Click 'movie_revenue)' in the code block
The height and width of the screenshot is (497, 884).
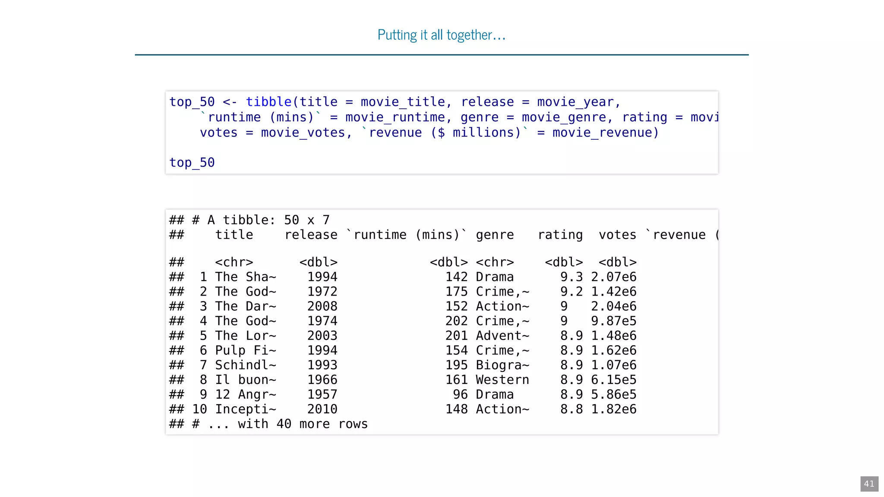[606, 133]
